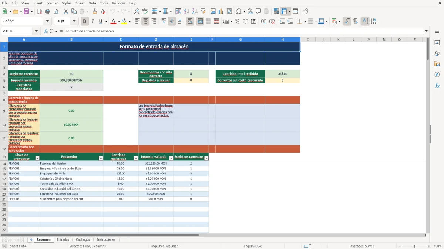Toggle Merge and Center Cells

[200, 21]
